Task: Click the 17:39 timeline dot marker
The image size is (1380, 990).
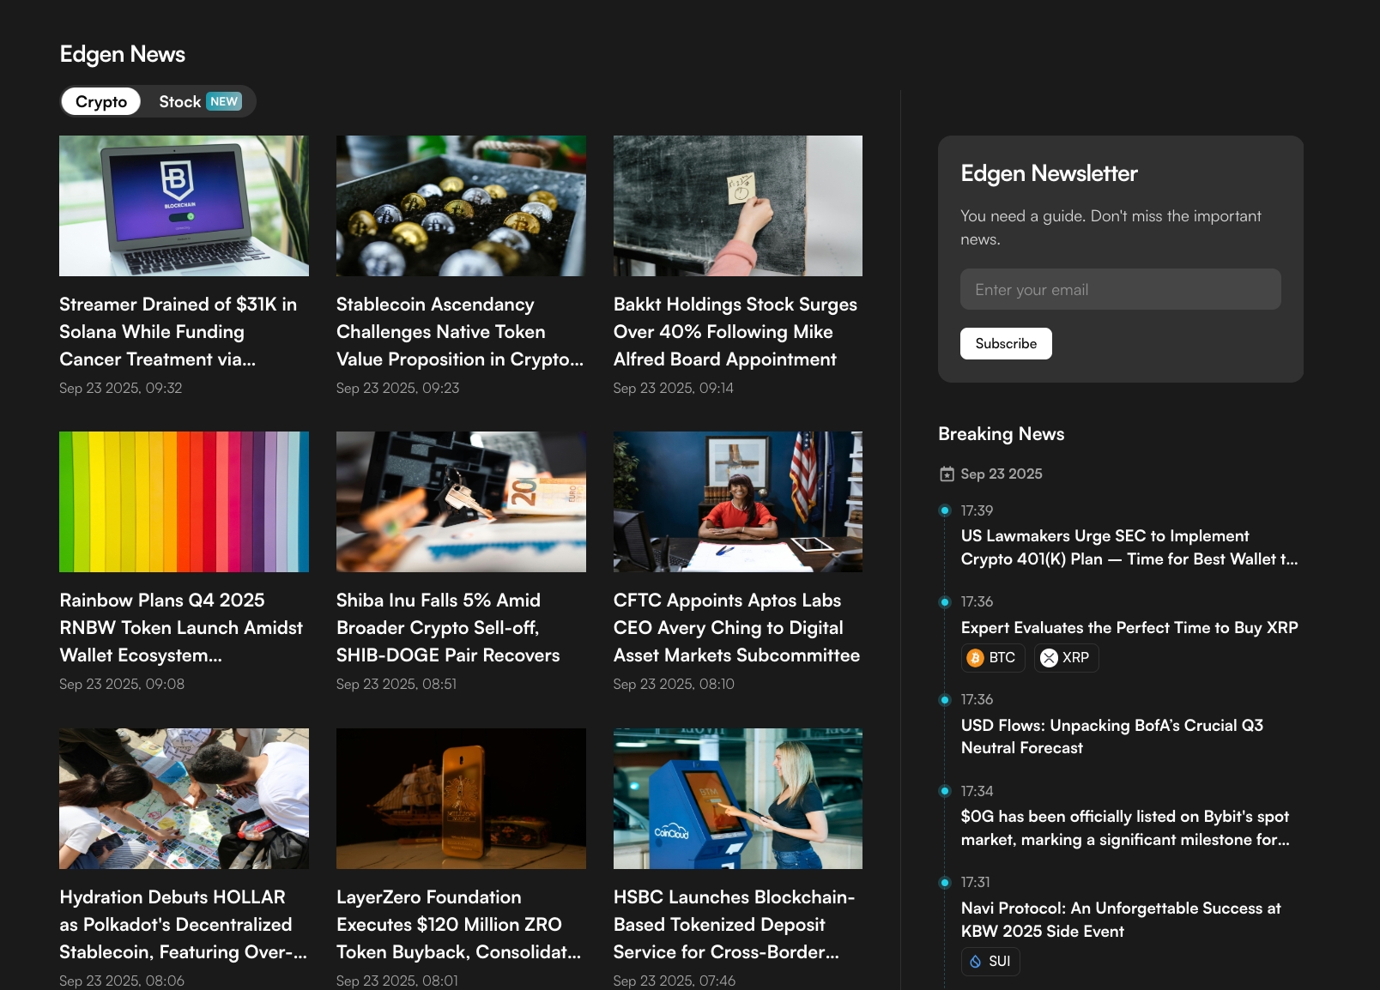Action: click(945, 510)
